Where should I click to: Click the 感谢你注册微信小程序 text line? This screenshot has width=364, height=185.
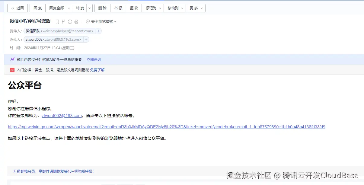(x=30, y=109)
